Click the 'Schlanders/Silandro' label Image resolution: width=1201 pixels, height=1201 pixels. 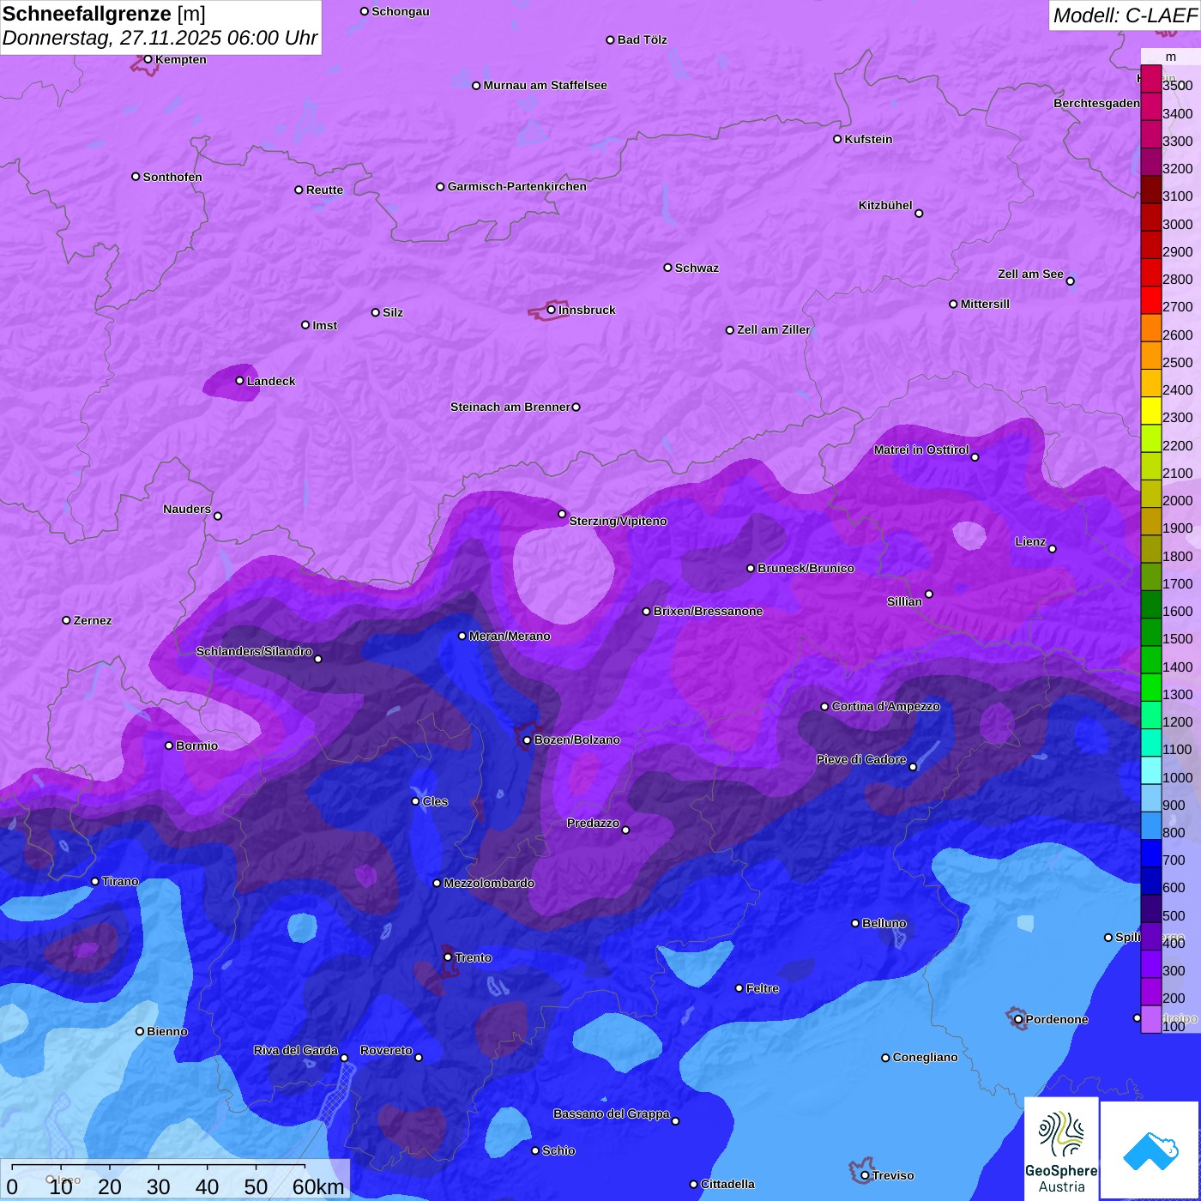[x=254, y=651]
